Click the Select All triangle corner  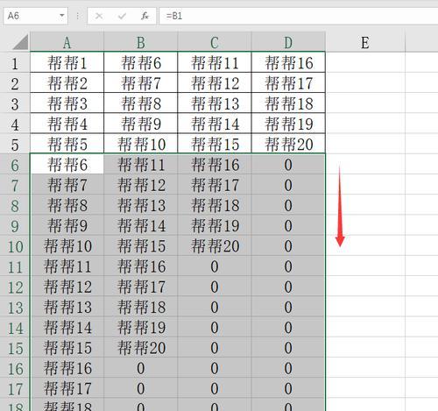[x=20, y=42]
